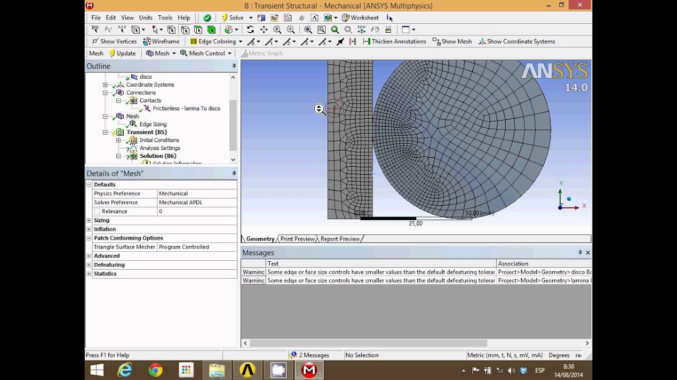Image resolution: width=677 pixels, height=380 pixels.
Task: Open the File menu
Action: tap(96, 17)
